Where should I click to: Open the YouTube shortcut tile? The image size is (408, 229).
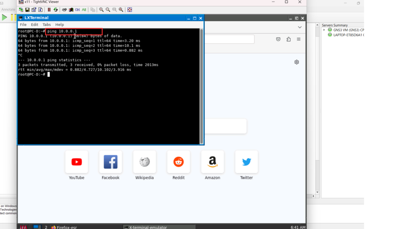(x=76, y=162)
